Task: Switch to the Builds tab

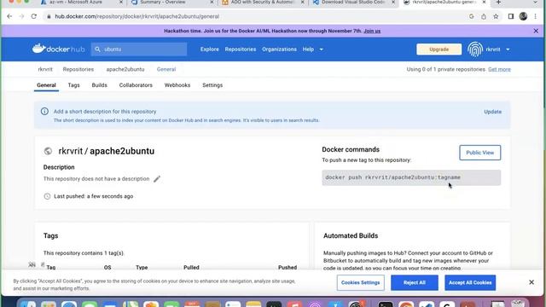Action: click(99, 85)
